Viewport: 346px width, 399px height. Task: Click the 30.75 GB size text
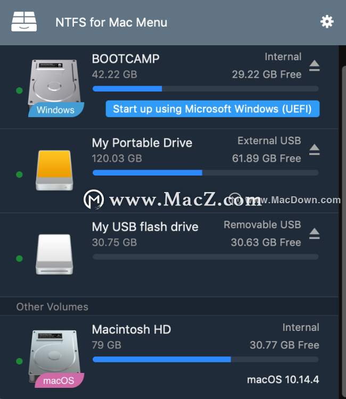coord(114,243)
